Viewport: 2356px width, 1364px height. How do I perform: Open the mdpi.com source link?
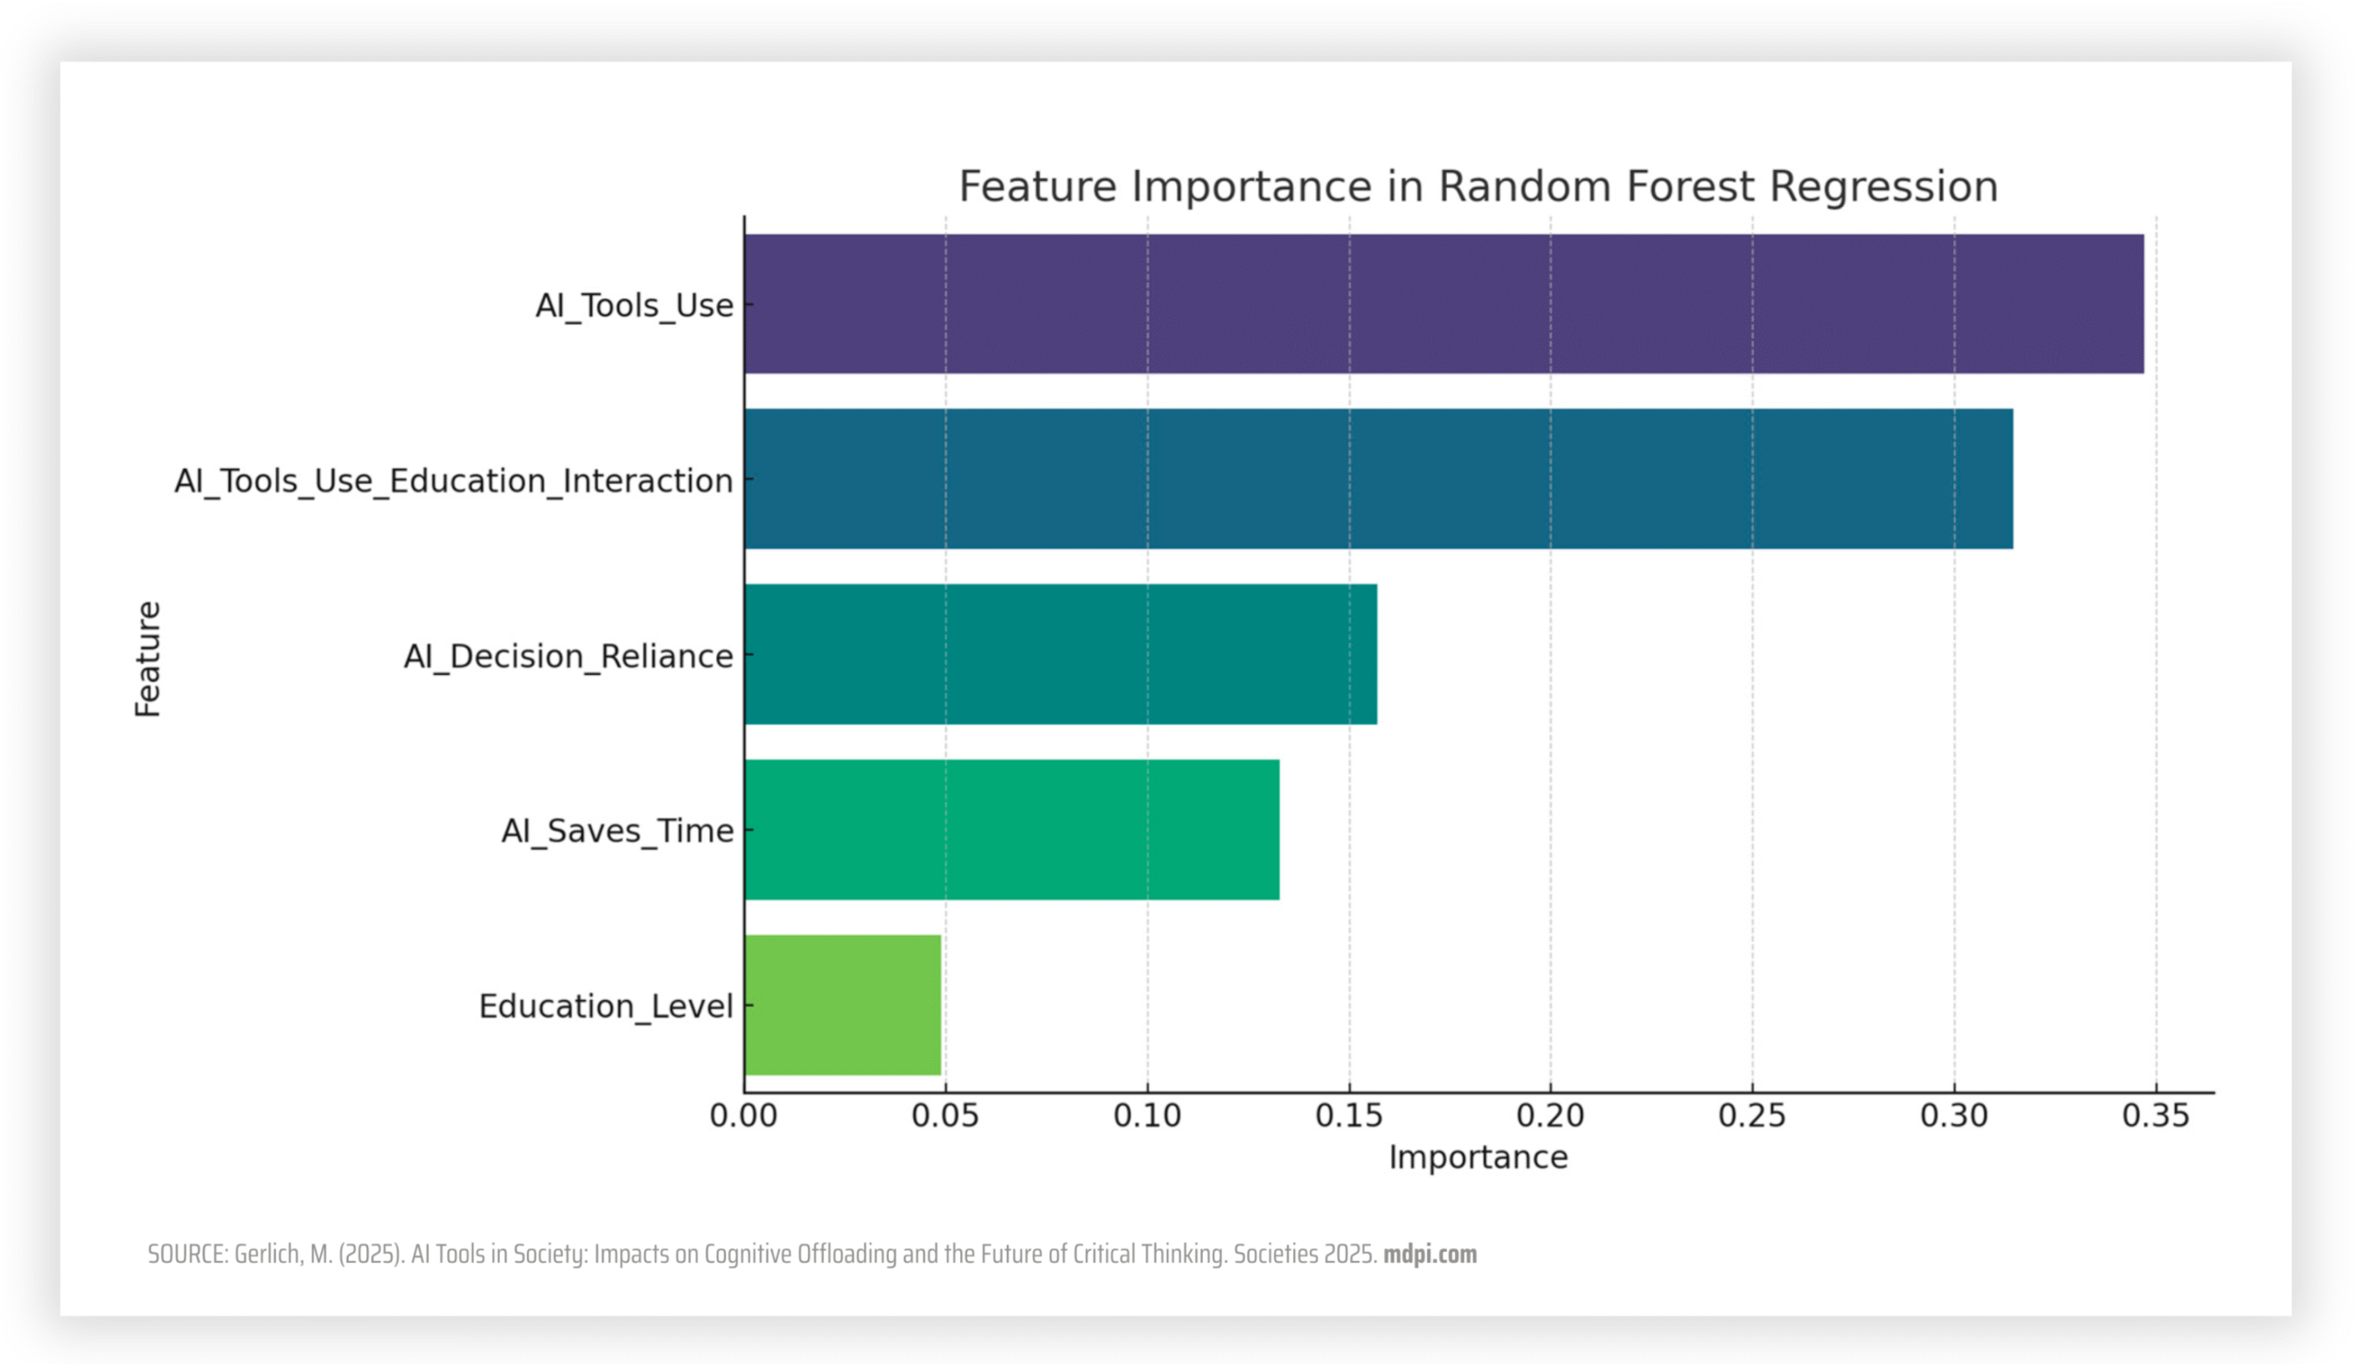pyautogui.click(x=1429, y=1255)
